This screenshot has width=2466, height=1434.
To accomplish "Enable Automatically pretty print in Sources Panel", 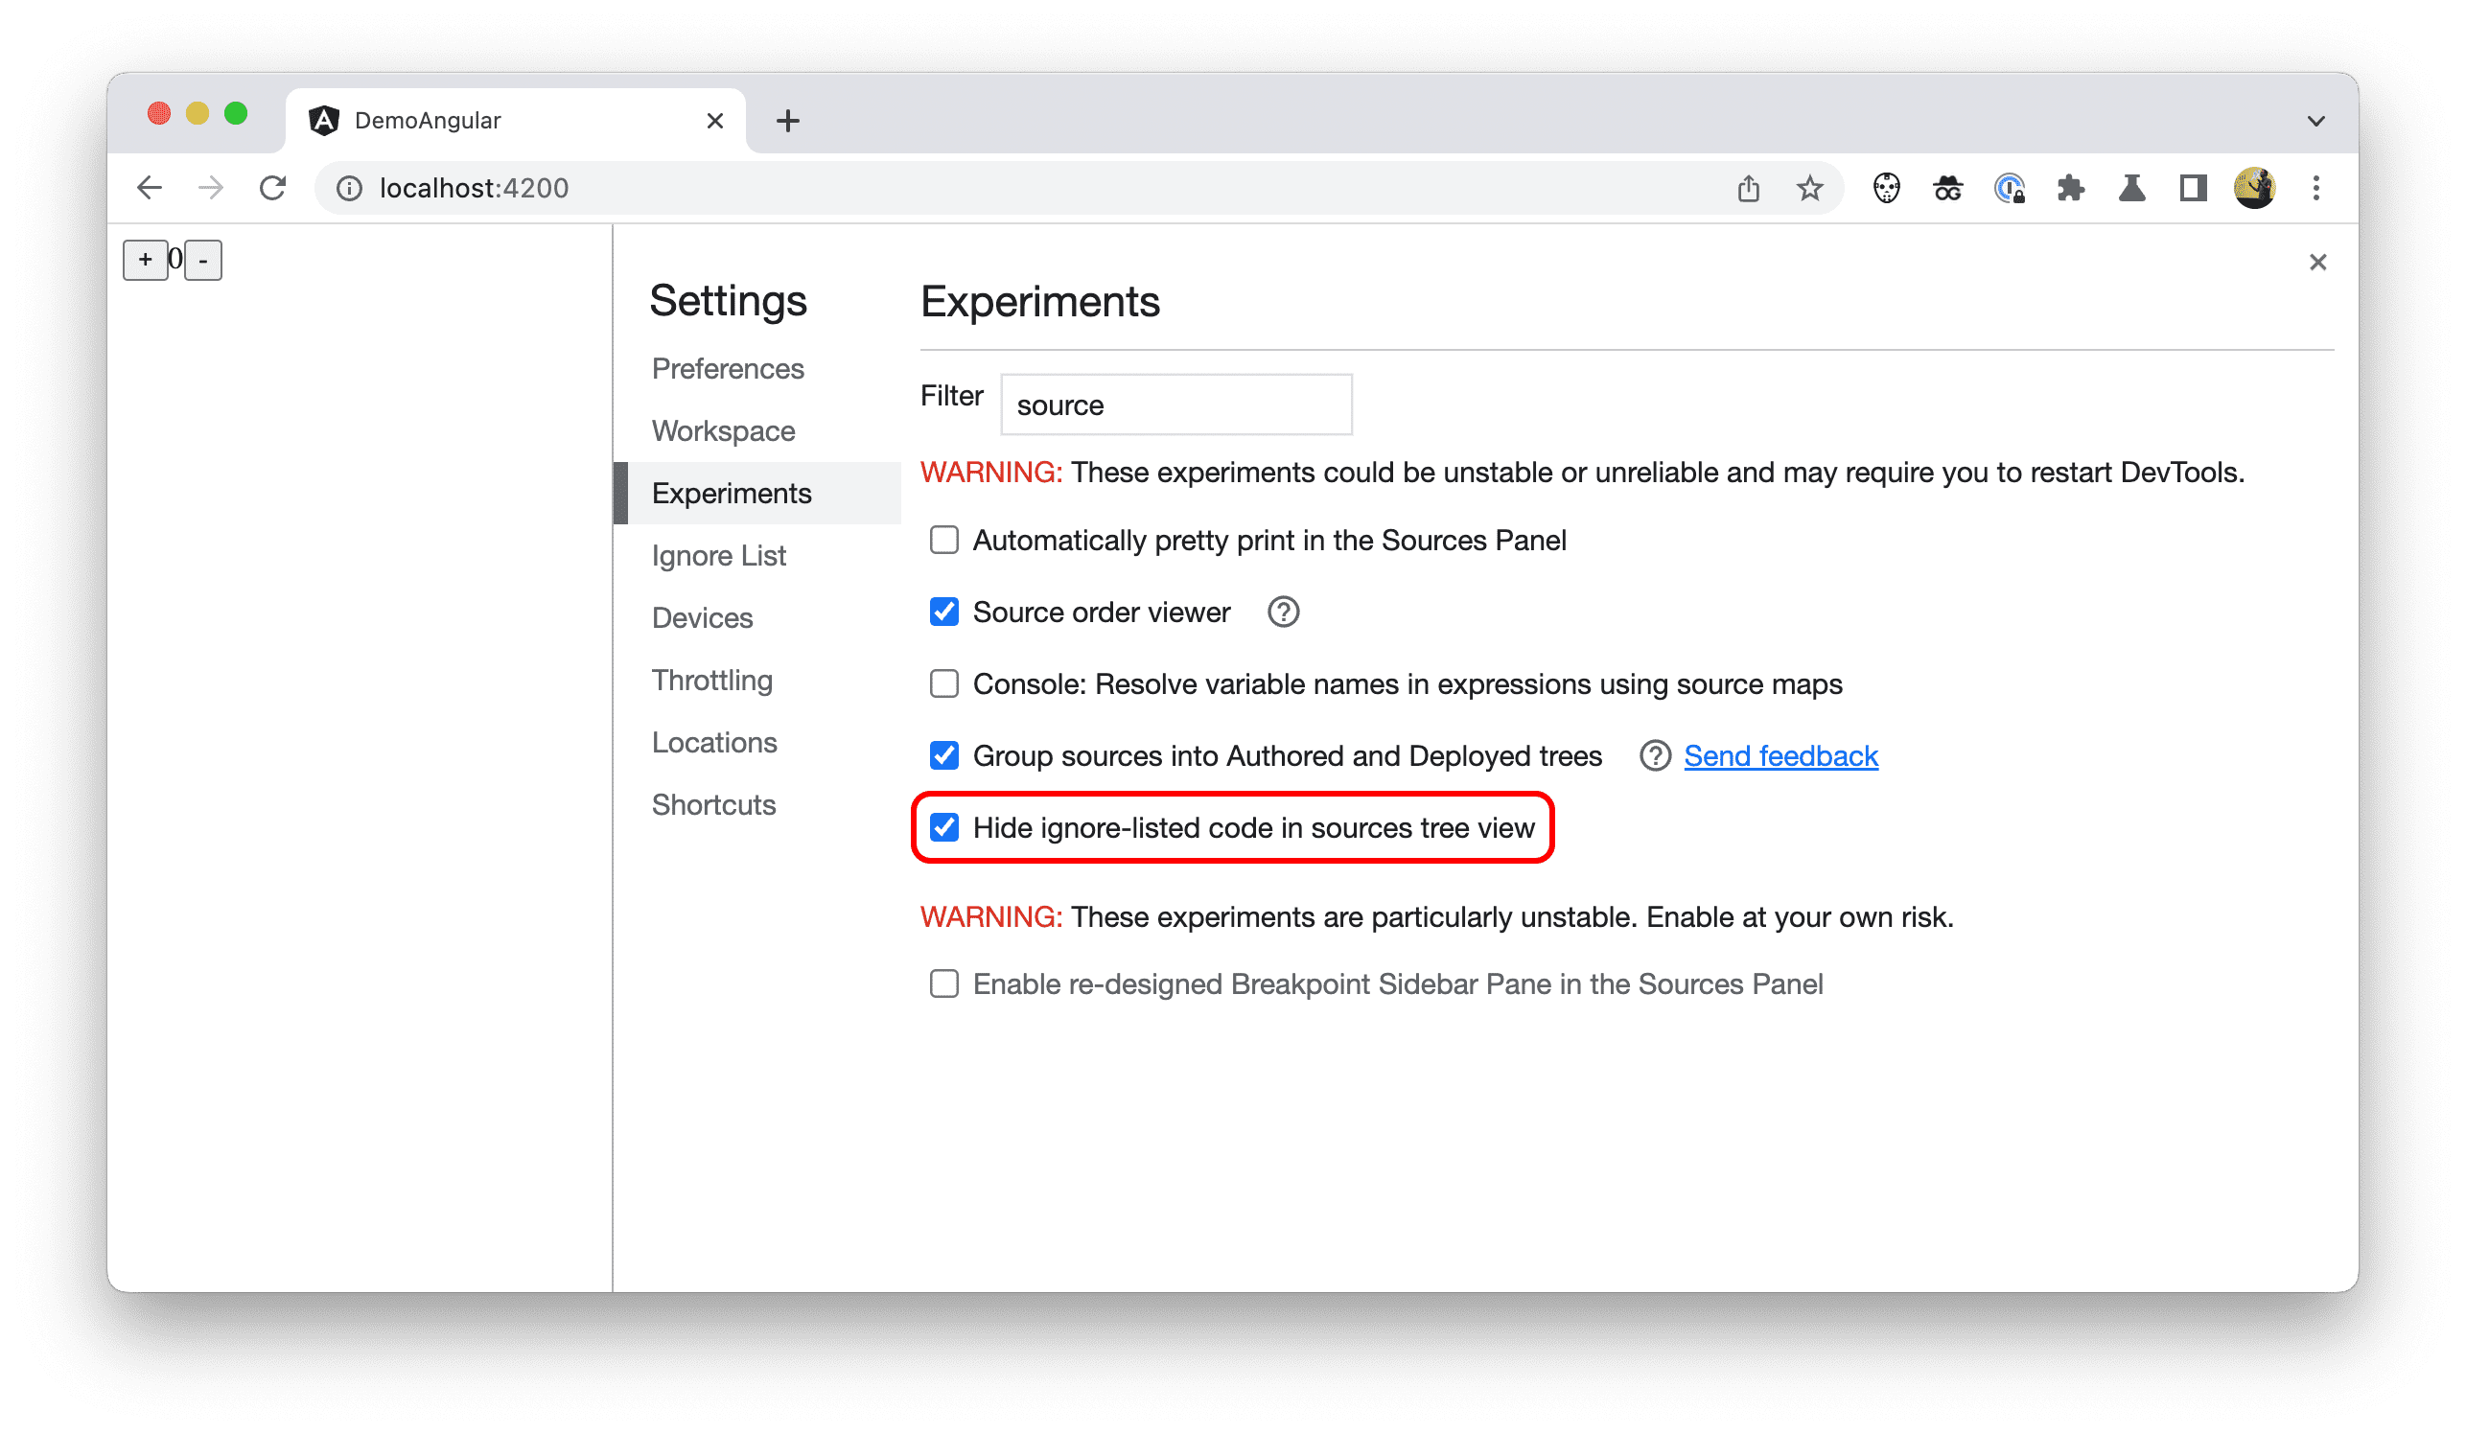I will pyautogui.click(x=945, y=540).
